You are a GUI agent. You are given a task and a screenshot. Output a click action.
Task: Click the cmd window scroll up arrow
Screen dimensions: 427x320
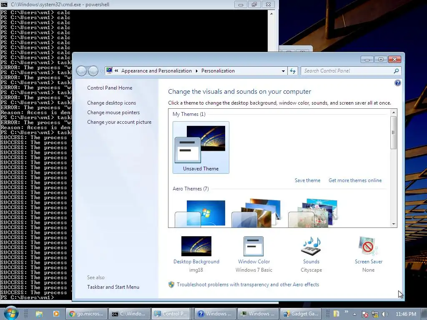point(271,13)
